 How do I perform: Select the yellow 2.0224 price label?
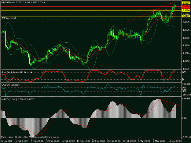(x=186, y=10)
